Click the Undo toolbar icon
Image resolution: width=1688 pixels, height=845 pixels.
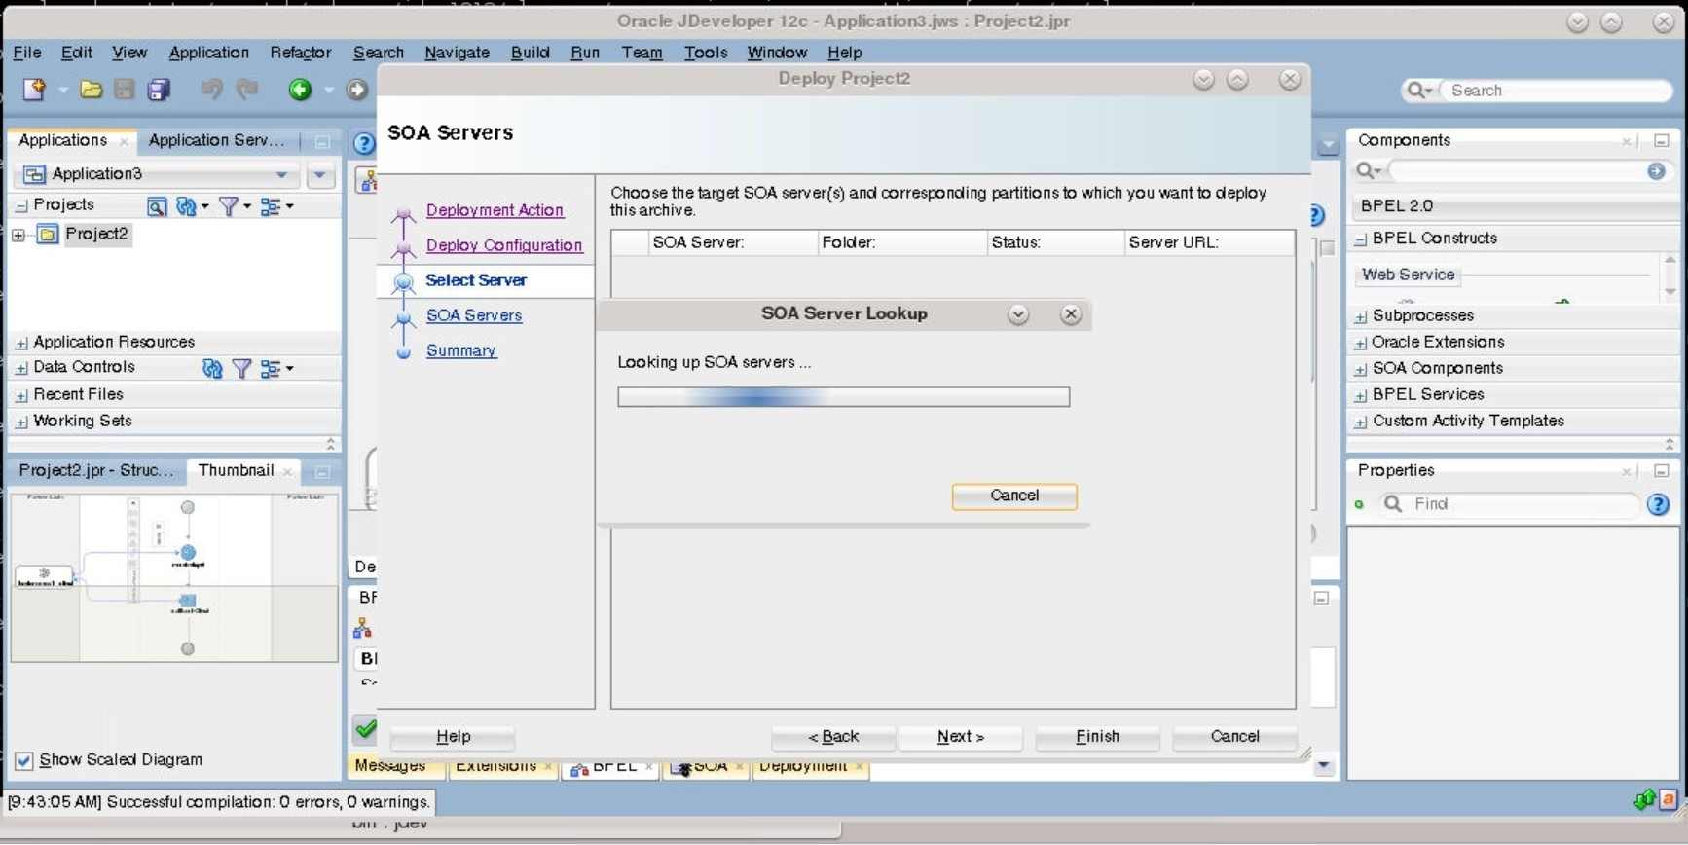(211, 90)
